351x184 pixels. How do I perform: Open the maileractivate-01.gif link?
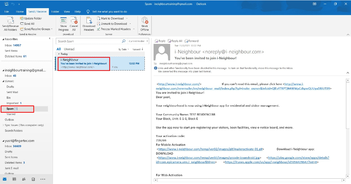point(210,149)
